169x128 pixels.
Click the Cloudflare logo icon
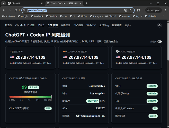click(x=64, y=51)
